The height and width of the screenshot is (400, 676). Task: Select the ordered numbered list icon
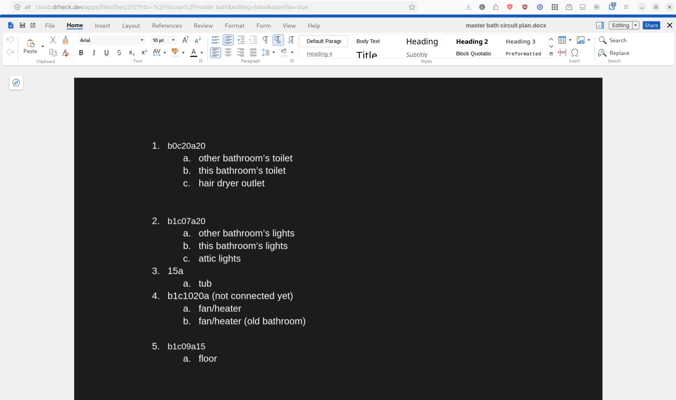228,40
